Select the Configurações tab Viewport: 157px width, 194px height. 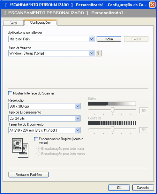coord(40,23)
